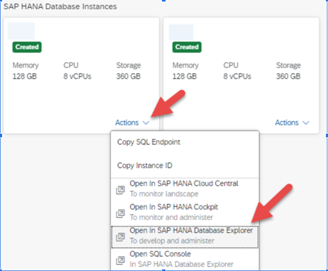Select Copy SQL Endpoint menu entry
The height and width of the screenshot is (271, 328).
[185, 142]
